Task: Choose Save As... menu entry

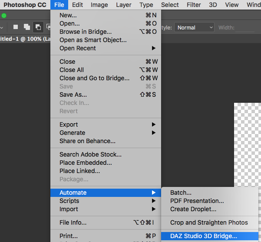Action: point(106,95)
